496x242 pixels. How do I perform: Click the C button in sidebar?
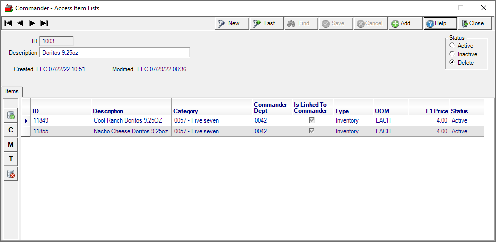click(11, 130)
